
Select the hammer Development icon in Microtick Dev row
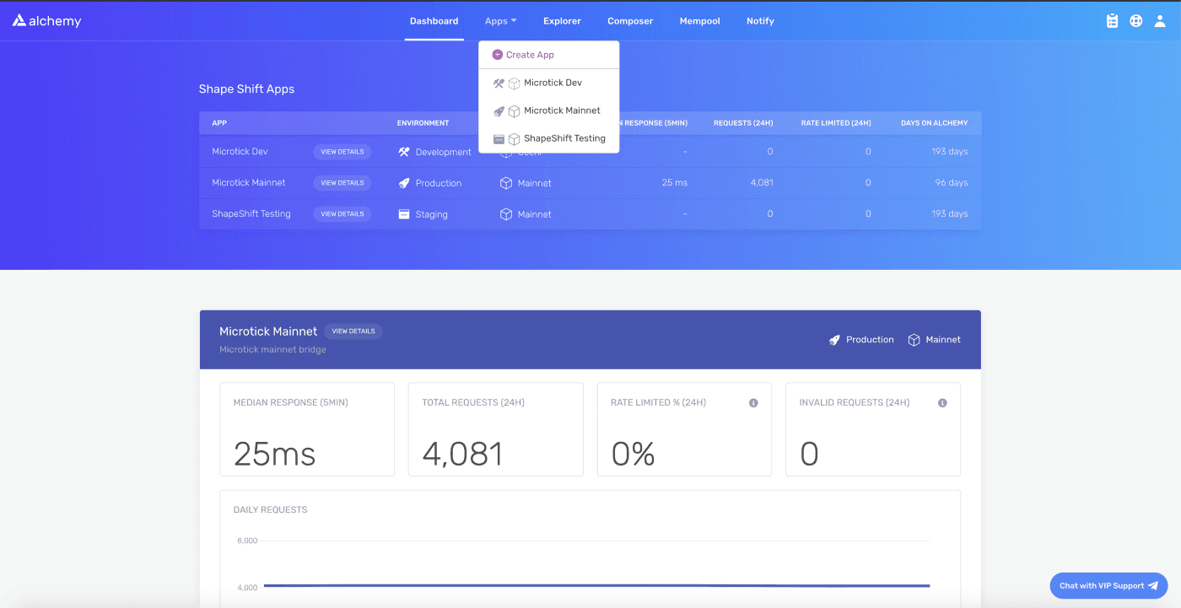(x=403, y=152)
